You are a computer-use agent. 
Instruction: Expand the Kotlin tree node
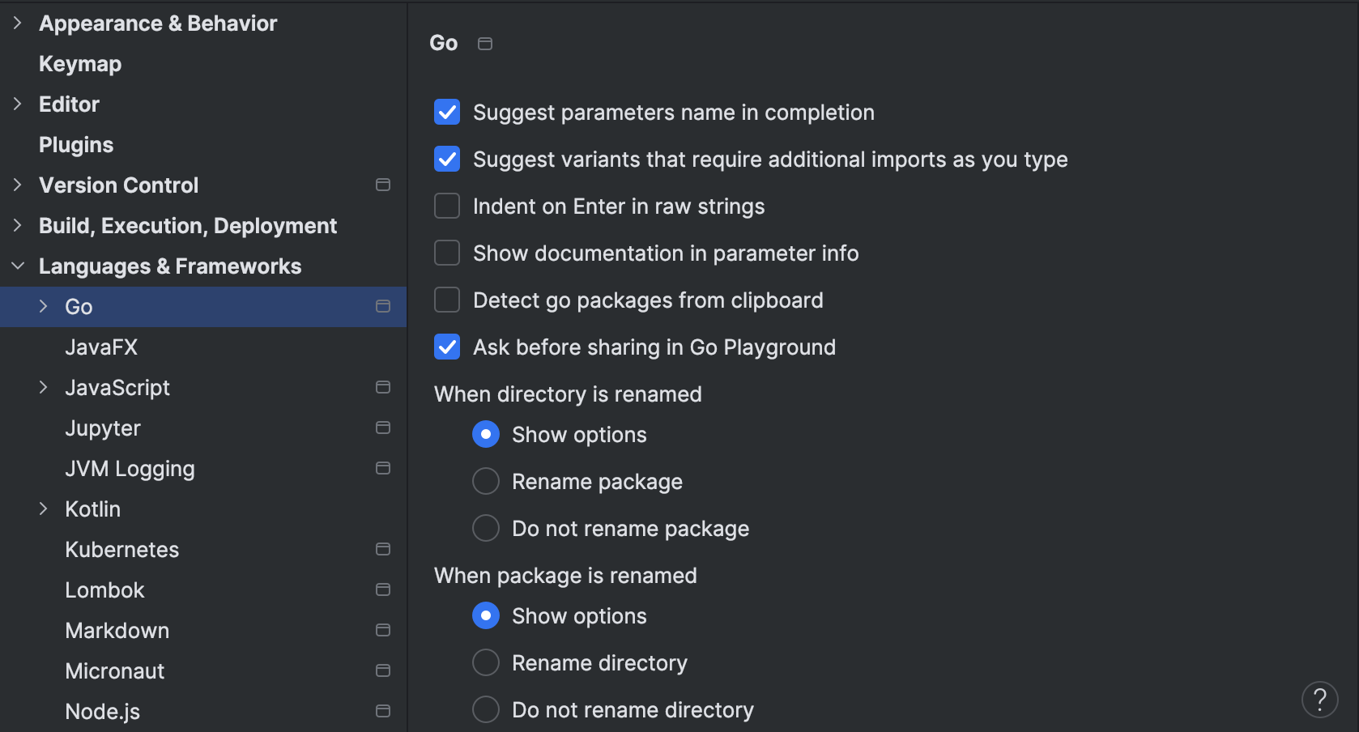point(42,509)
